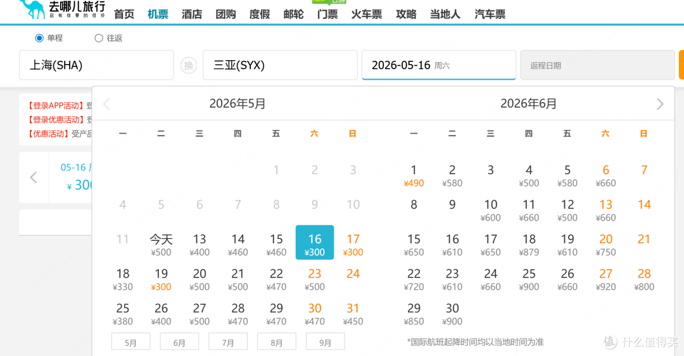
Task: Open 酒店 navigation tab
Action: coord(192,15)
